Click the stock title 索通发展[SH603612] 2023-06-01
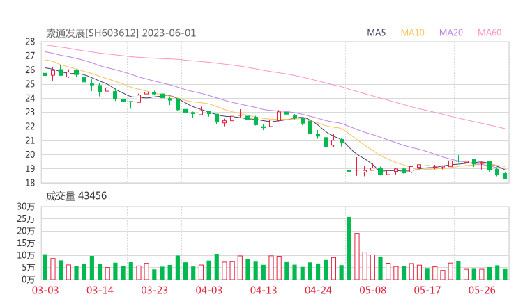 click(121, 33)
